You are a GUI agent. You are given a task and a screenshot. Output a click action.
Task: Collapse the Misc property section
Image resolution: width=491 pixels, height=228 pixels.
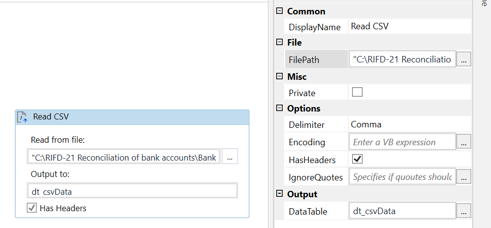(x=280, y=77)
